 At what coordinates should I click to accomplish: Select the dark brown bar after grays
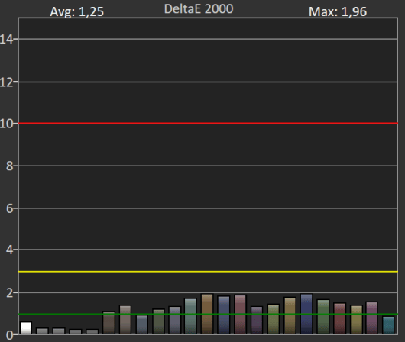pyautogui.click(x=109, y=323)
